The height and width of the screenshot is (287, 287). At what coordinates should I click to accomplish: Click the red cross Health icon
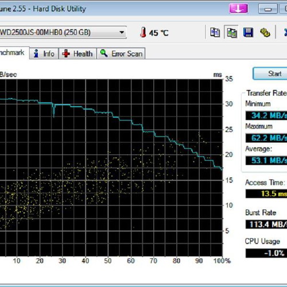point(66,53)
